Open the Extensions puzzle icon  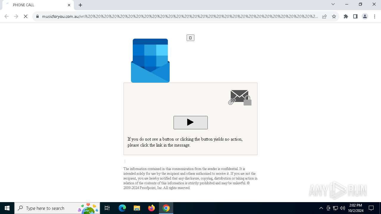pos(346,16)
